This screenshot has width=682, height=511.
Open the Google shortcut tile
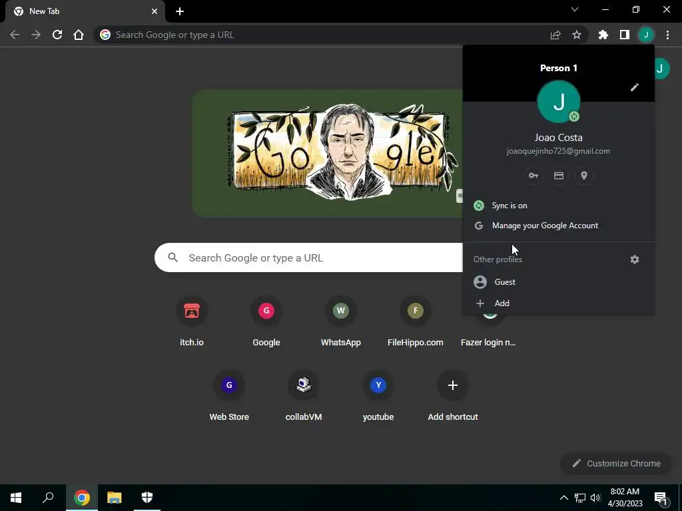point(266,323)
